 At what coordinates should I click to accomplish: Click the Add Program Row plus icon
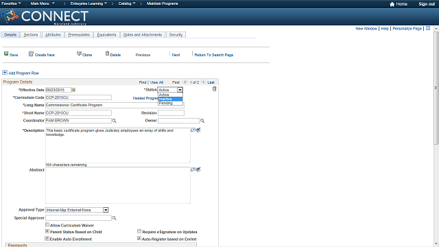coord(5,73)
